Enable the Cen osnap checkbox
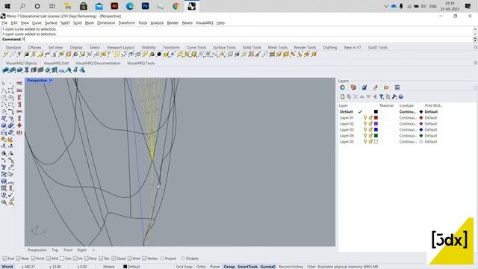478x269 pixels. 62,259
